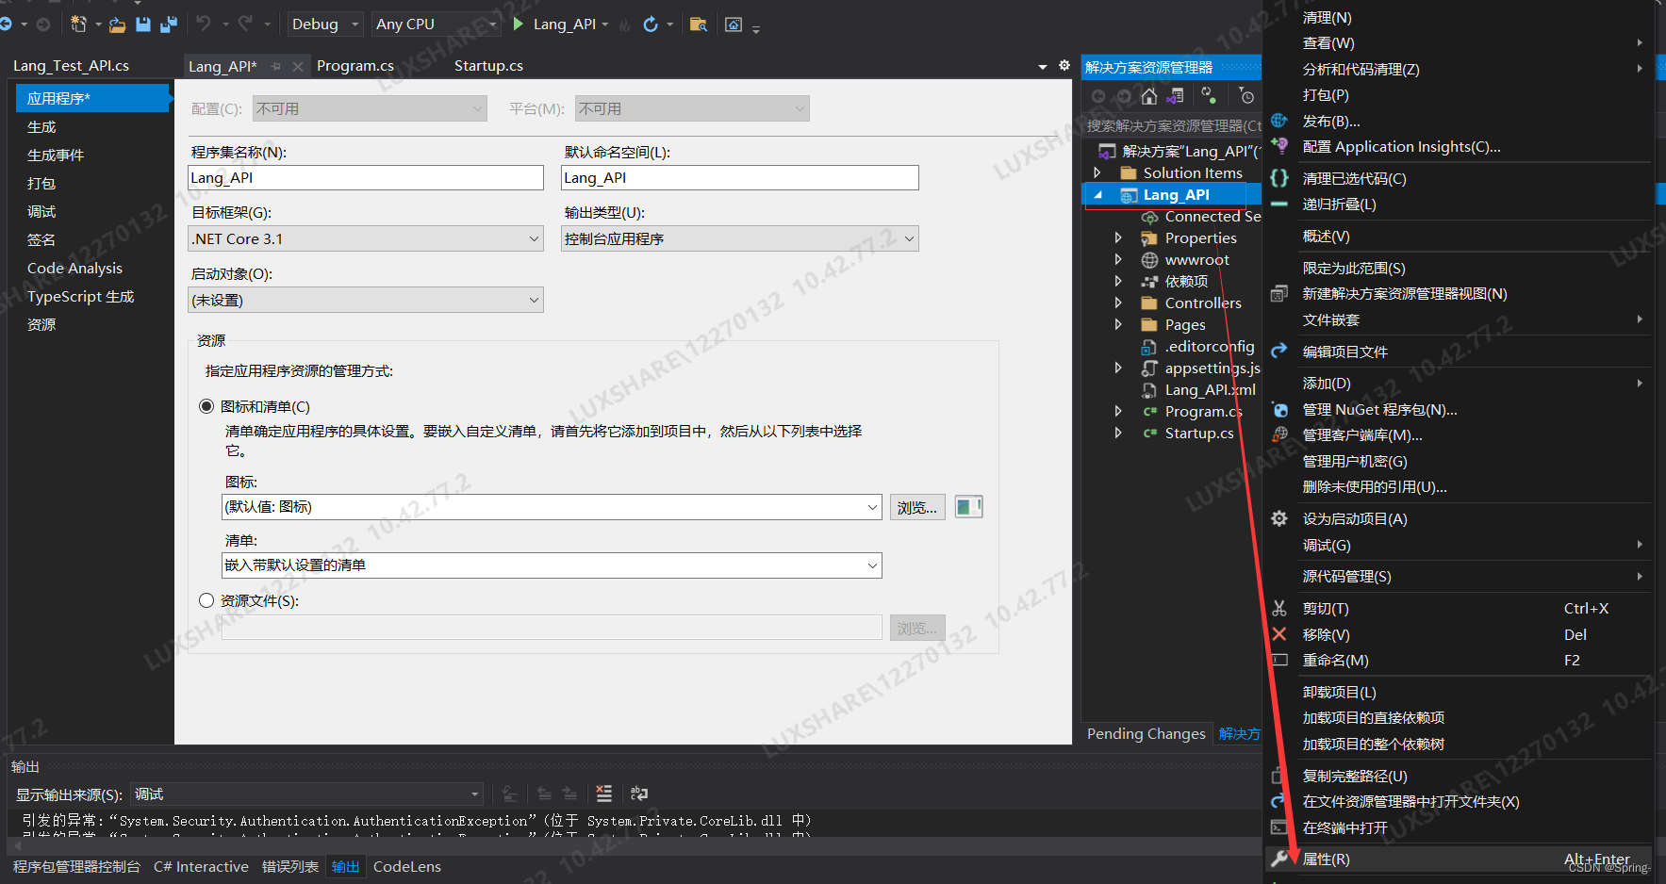The height and width of the screenshot is (884, 1666).
Task: Start debugging with the green play icon
Action: [518, 24]
